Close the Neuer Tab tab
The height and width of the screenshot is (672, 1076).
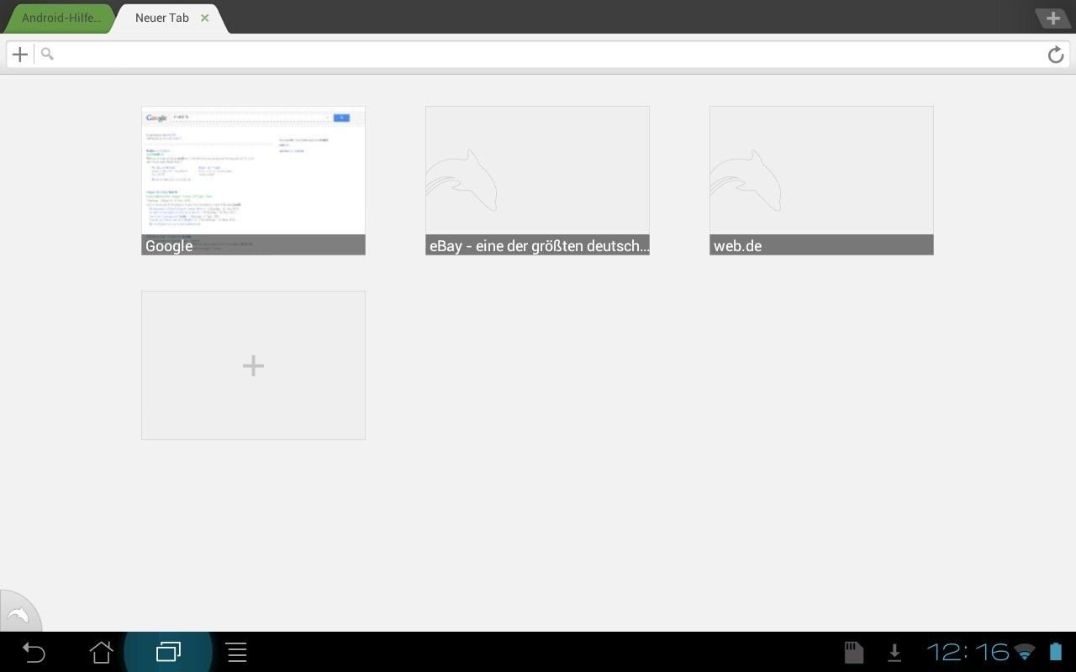coord(204,18)
